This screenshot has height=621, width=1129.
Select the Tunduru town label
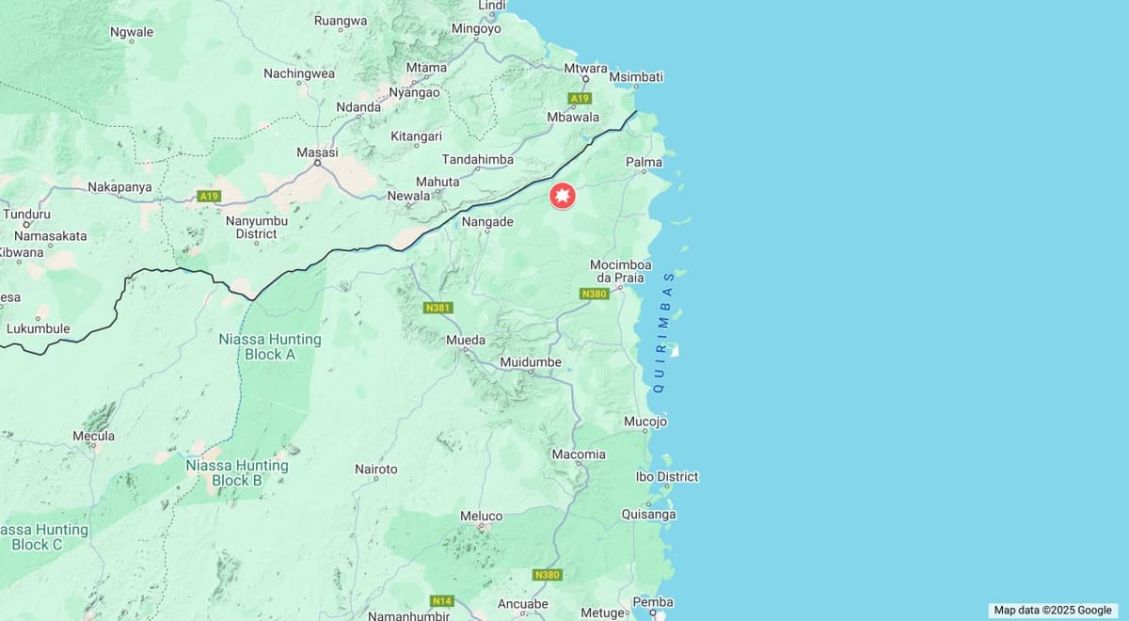click(26, 214)
